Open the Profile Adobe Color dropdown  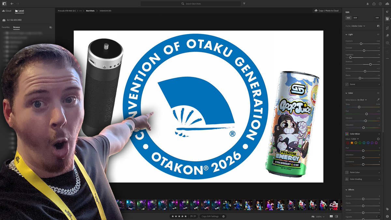click(x=358, y=26)
